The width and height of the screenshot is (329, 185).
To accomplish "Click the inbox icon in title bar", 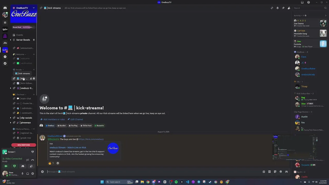I will (x=302, y=2).
